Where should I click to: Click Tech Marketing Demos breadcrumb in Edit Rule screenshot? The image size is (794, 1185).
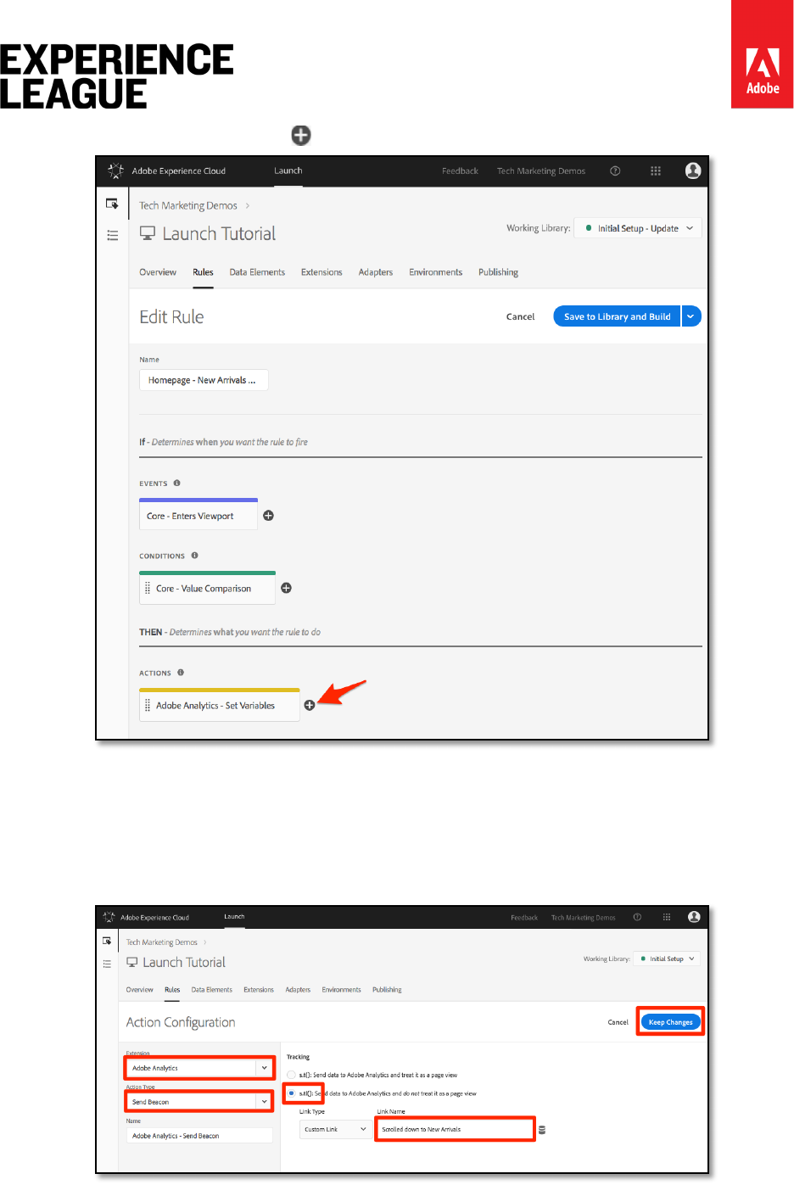(x=188, y=205)
